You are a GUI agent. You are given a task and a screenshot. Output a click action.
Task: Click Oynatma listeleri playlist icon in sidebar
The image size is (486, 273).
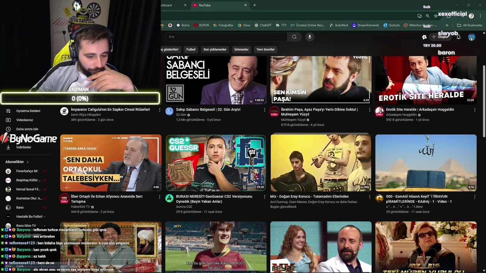[8, 111]
